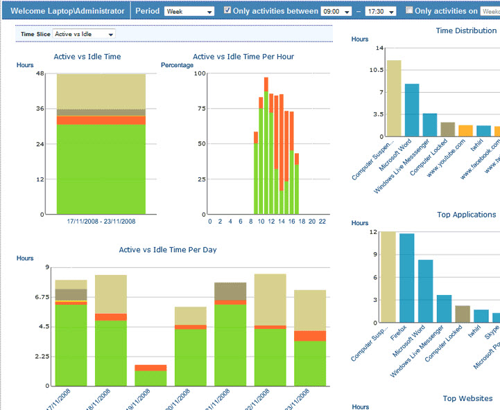Click the 'Active vs Idle Time Per Day' title
This screenshot has height=410, width=500.
[168, 250]
